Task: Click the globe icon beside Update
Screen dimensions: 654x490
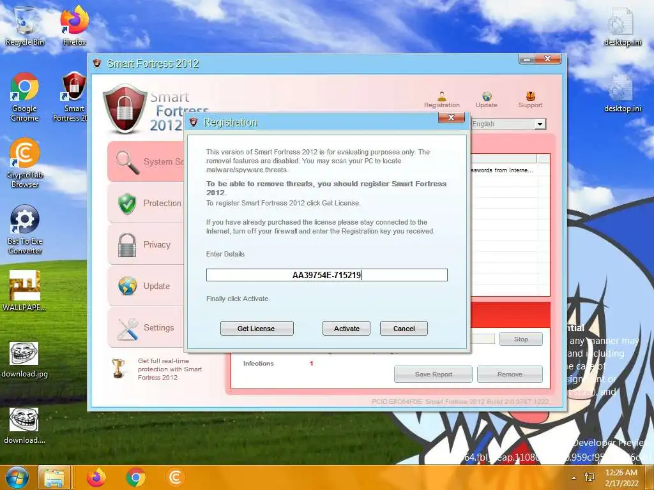Action: (127, 286)
